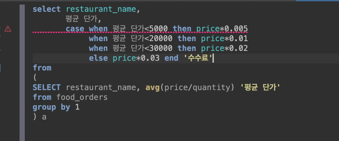This screenshot has height=141, width=339.
Task: Click the 'group by' keywords
Action: coord(52,107)
